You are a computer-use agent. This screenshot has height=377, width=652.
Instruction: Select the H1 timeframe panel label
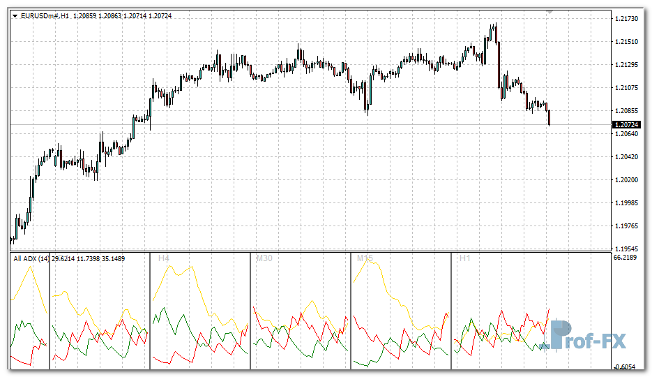(x=464, y=258)
